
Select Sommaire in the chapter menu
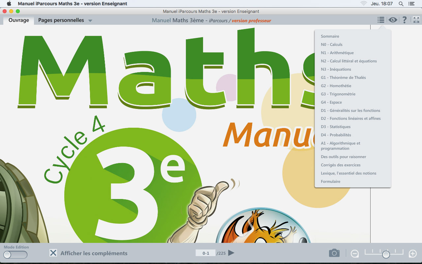(x=330, y=36)
